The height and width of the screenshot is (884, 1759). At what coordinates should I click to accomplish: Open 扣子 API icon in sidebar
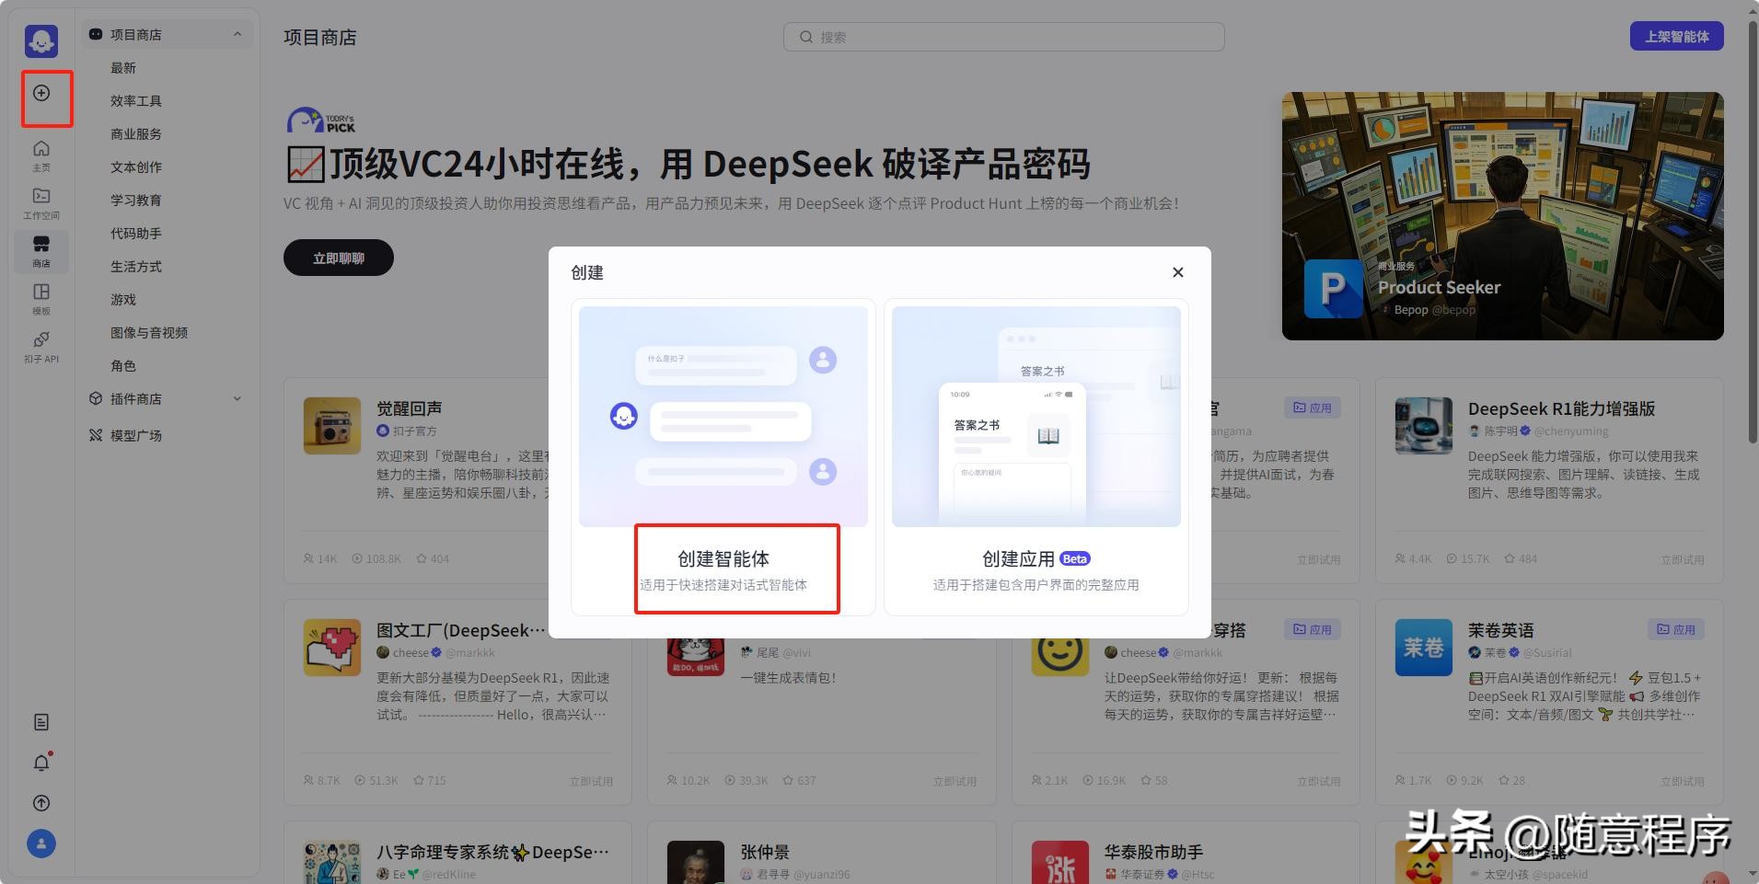41,346
